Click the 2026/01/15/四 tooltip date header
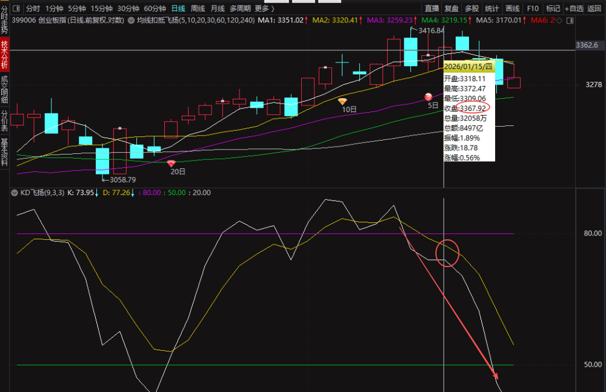The width and height of the screenshot is (606, 392). click(468, 67)
